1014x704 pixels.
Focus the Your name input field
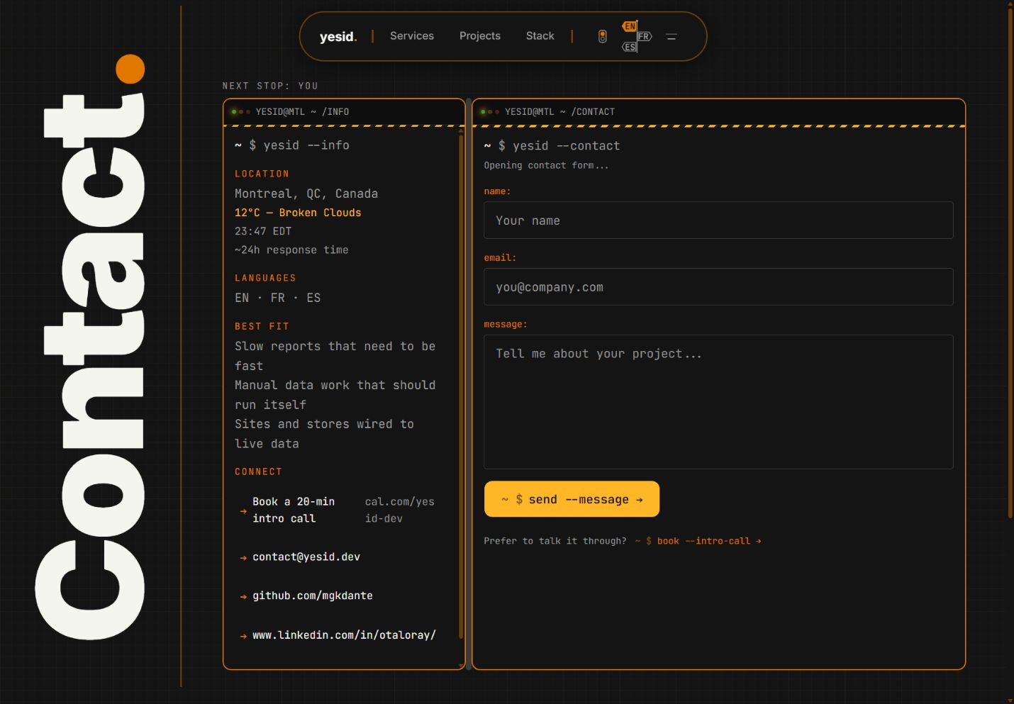point(718,220)
